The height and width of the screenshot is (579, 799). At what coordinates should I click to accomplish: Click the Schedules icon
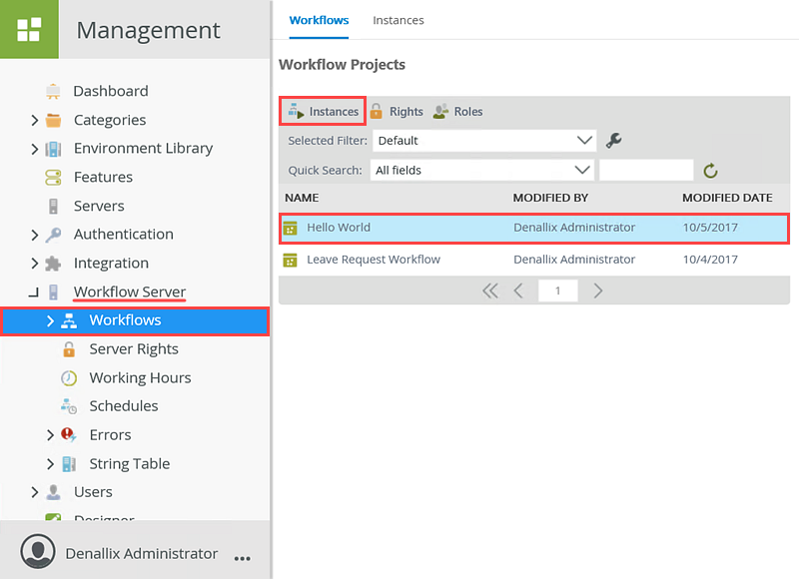(69, 406)
